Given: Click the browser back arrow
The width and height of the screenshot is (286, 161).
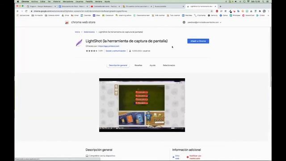Looking at the screenshot, I should pos(18,11).
